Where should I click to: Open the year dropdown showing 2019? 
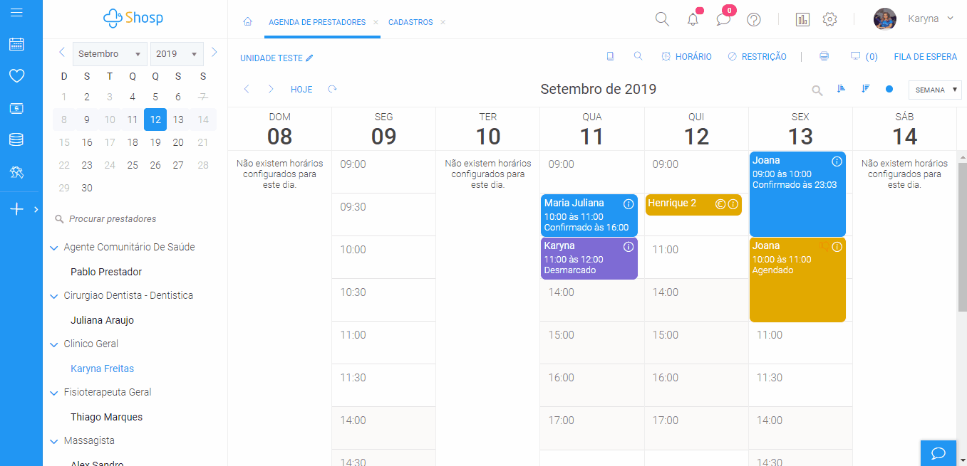pos(176,54)
